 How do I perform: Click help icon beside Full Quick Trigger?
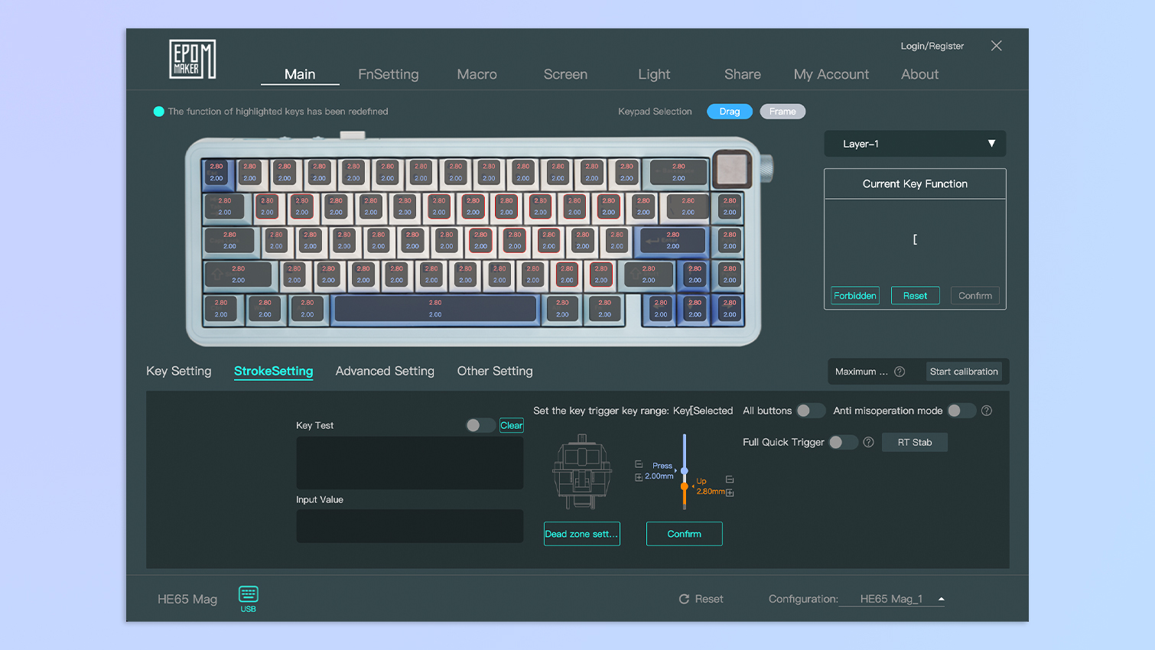tap(868, 442)
